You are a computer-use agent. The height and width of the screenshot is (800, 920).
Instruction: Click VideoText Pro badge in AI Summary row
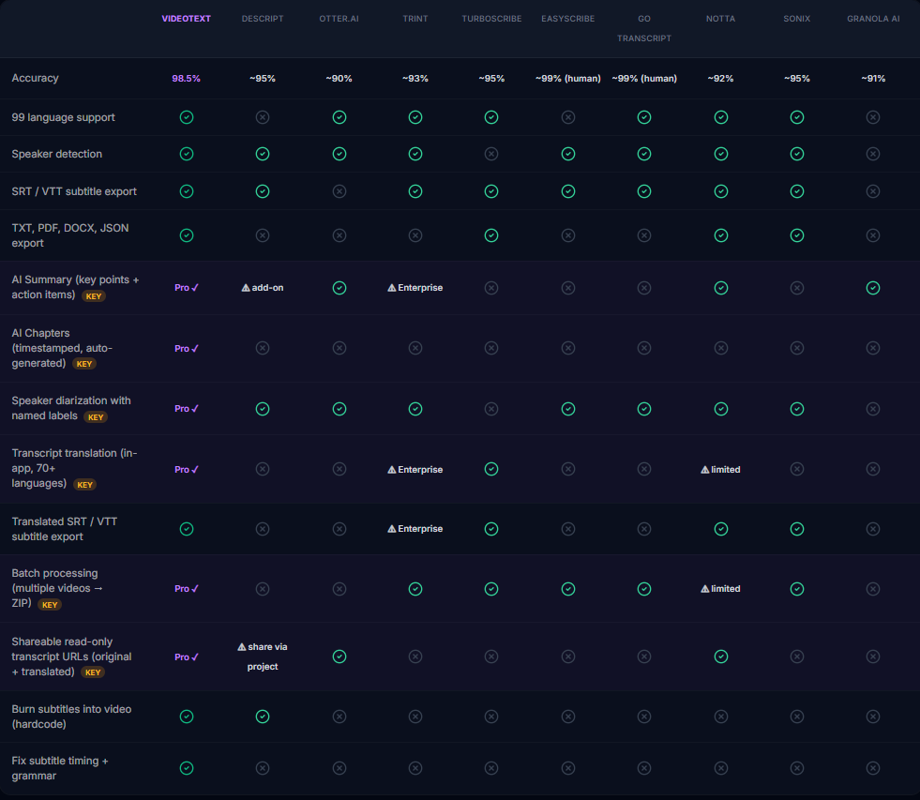187,288
